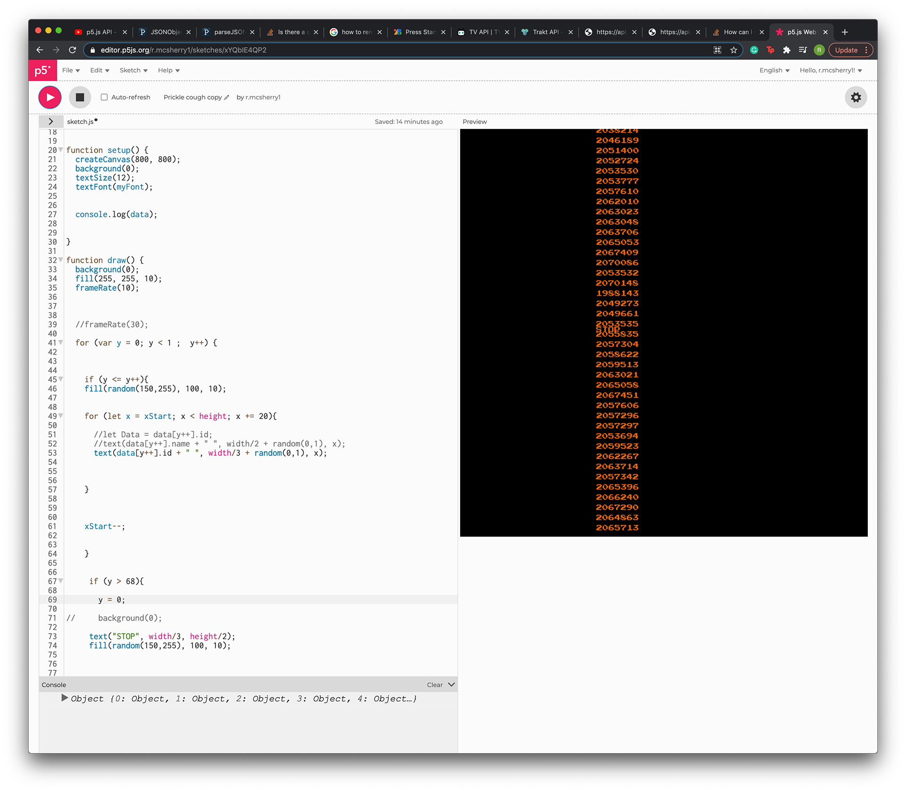
Task: Open the Help menu
Action: 168,70
